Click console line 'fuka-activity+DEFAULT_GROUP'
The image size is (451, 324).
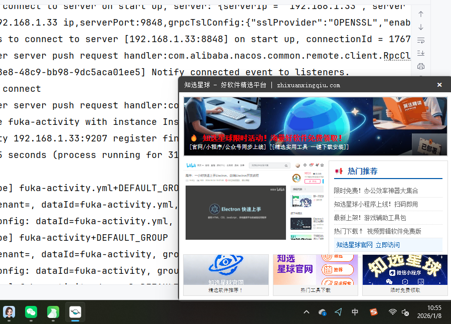[x=93, y=238]
